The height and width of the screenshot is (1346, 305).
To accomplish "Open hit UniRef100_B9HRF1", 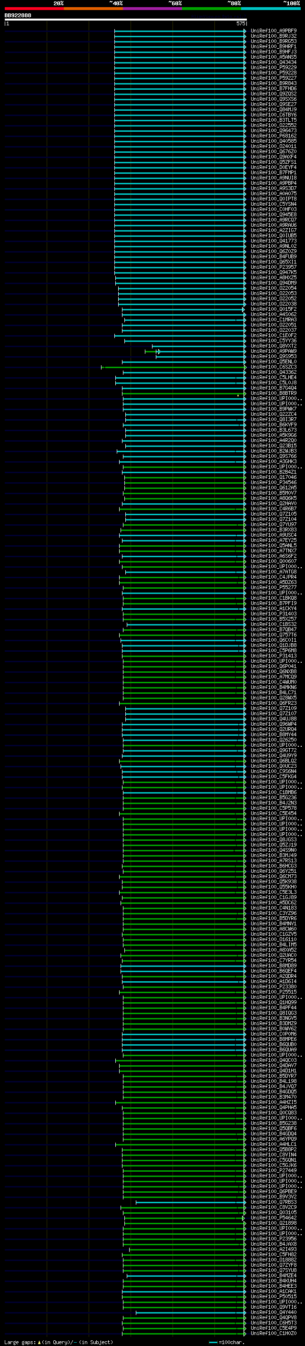I will click(x=274, y=46).
